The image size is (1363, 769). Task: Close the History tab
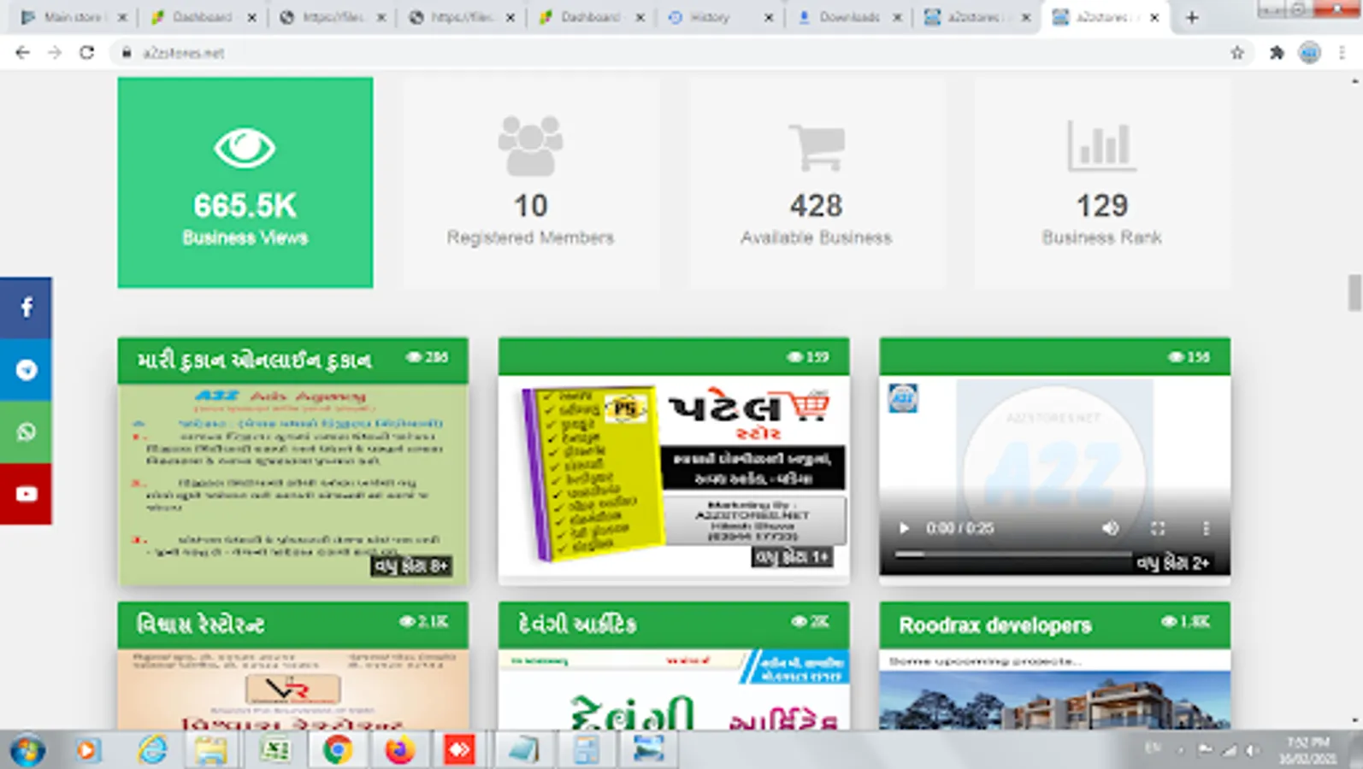tap(768, 17)
